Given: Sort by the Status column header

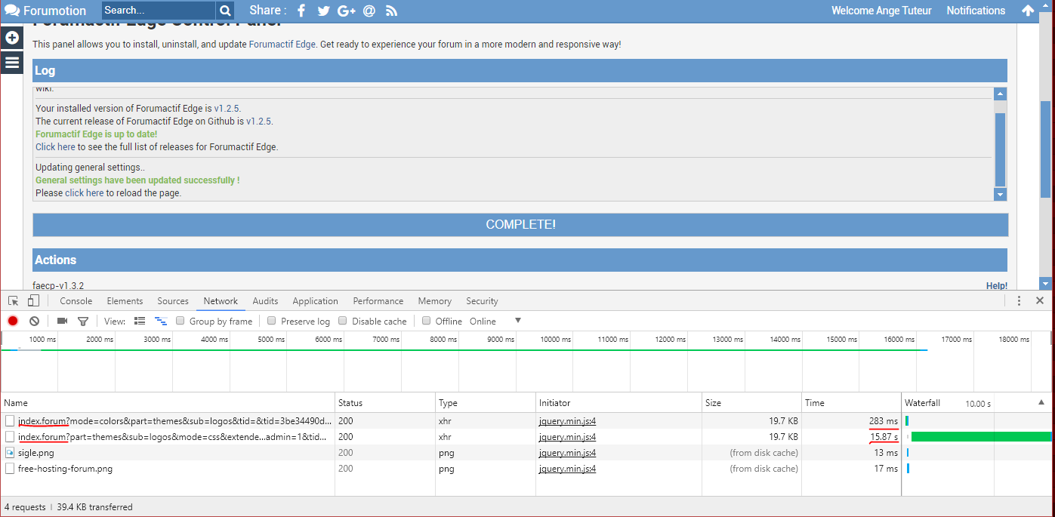Looking at the screenshot, I should [x=385, y=403].
